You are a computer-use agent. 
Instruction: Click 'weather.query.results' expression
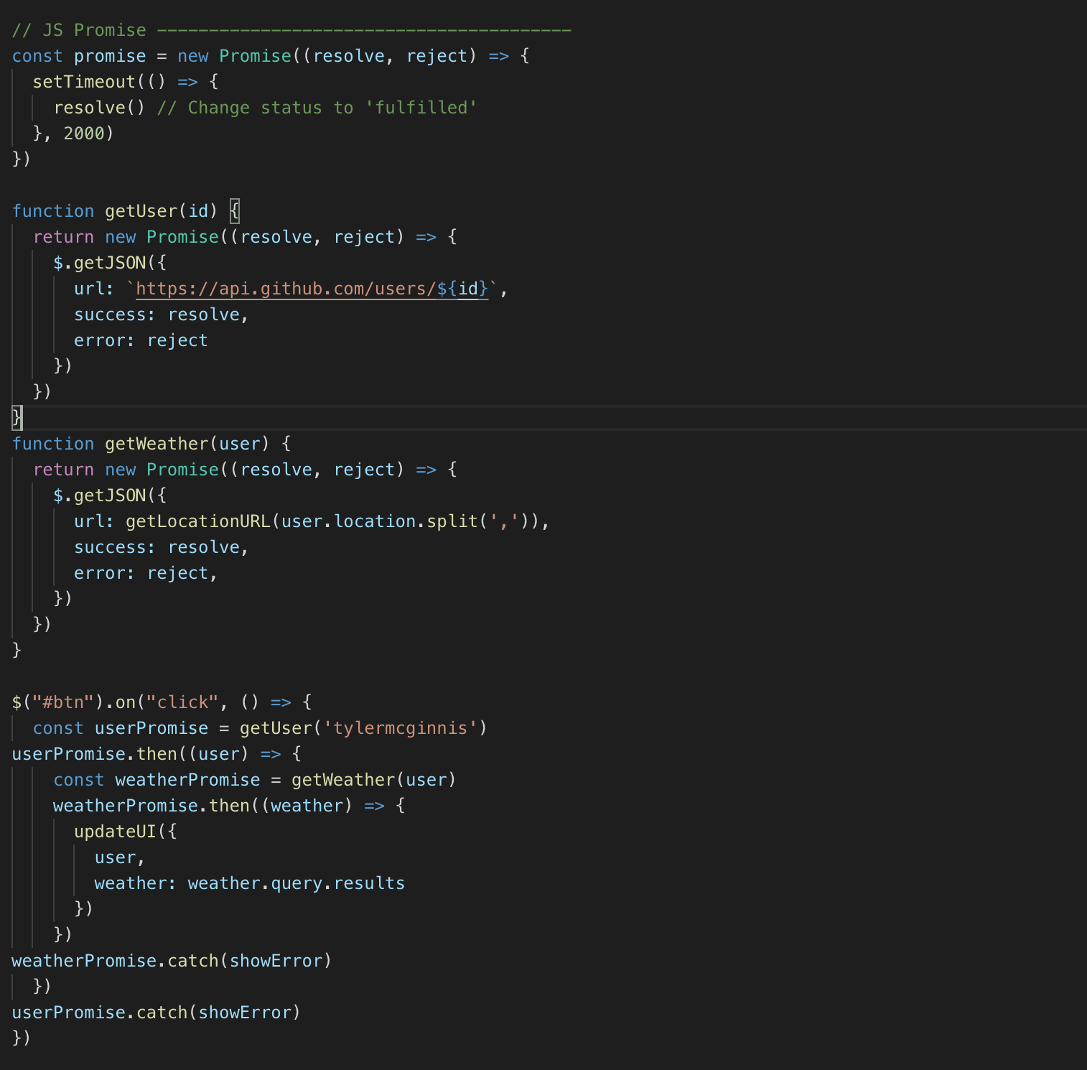[x=296, y=883]
